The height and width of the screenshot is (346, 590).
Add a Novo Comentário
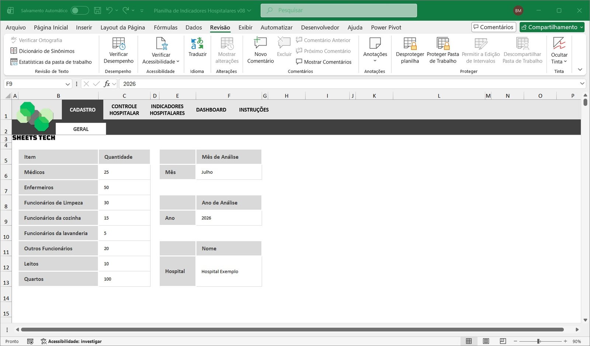click(x=260, y=50)
